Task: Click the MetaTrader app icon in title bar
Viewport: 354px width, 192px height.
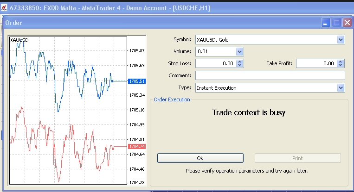Action: coord(5,8)
